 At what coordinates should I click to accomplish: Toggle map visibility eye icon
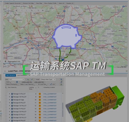(43, 11)
